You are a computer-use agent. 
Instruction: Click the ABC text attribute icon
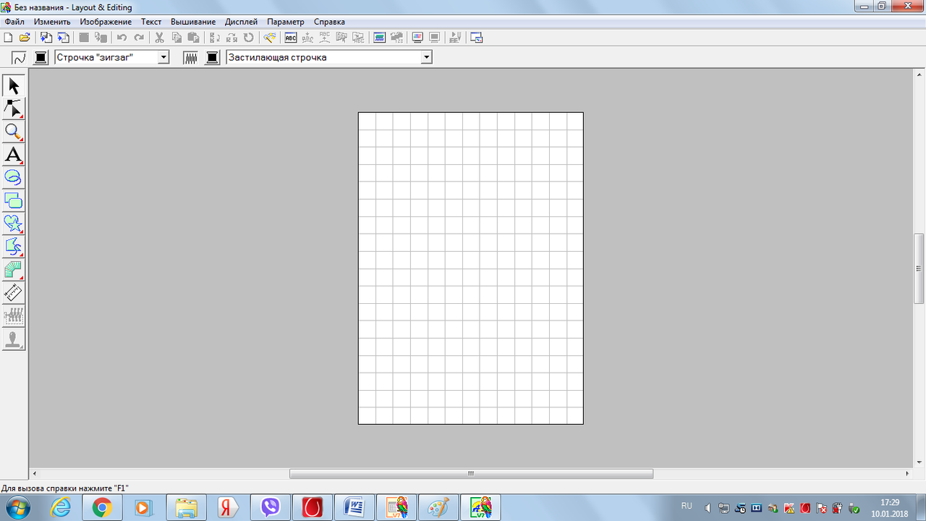coord(291,38)
